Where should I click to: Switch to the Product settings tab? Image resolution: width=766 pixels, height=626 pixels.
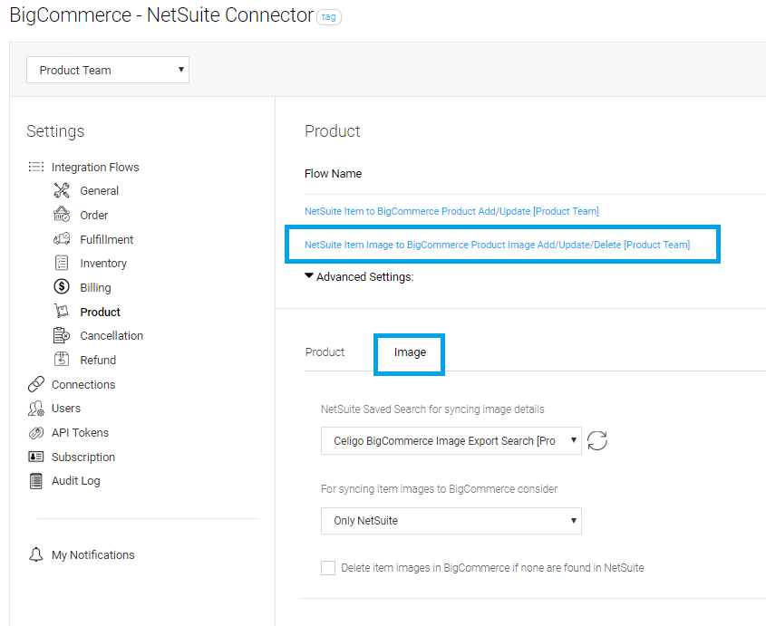pyautogui.click(x=325, y=352)
